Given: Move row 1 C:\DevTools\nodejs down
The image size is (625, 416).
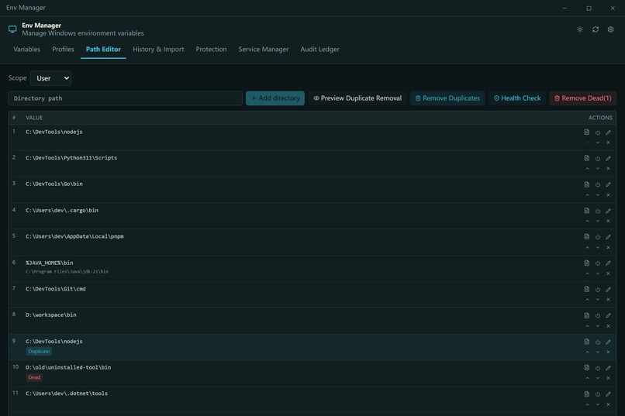Looking at the screenshot, I should [598, 143].
